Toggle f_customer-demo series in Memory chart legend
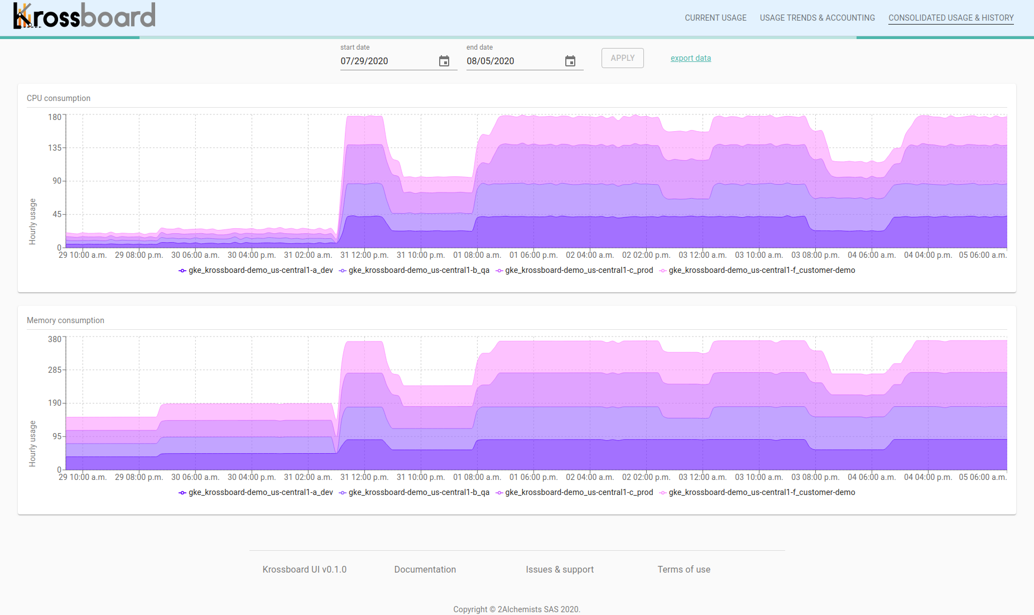1034x615 pixels. click(x=757, y=493)
